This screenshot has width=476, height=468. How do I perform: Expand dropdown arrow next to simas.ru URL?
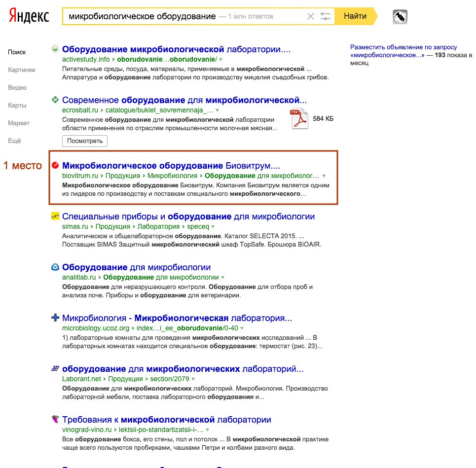click(213, 227)
